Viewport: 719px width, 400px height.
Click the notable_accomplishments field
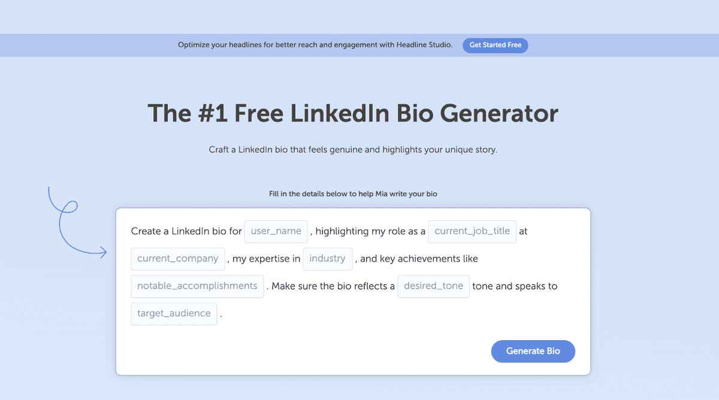[197, 286]
